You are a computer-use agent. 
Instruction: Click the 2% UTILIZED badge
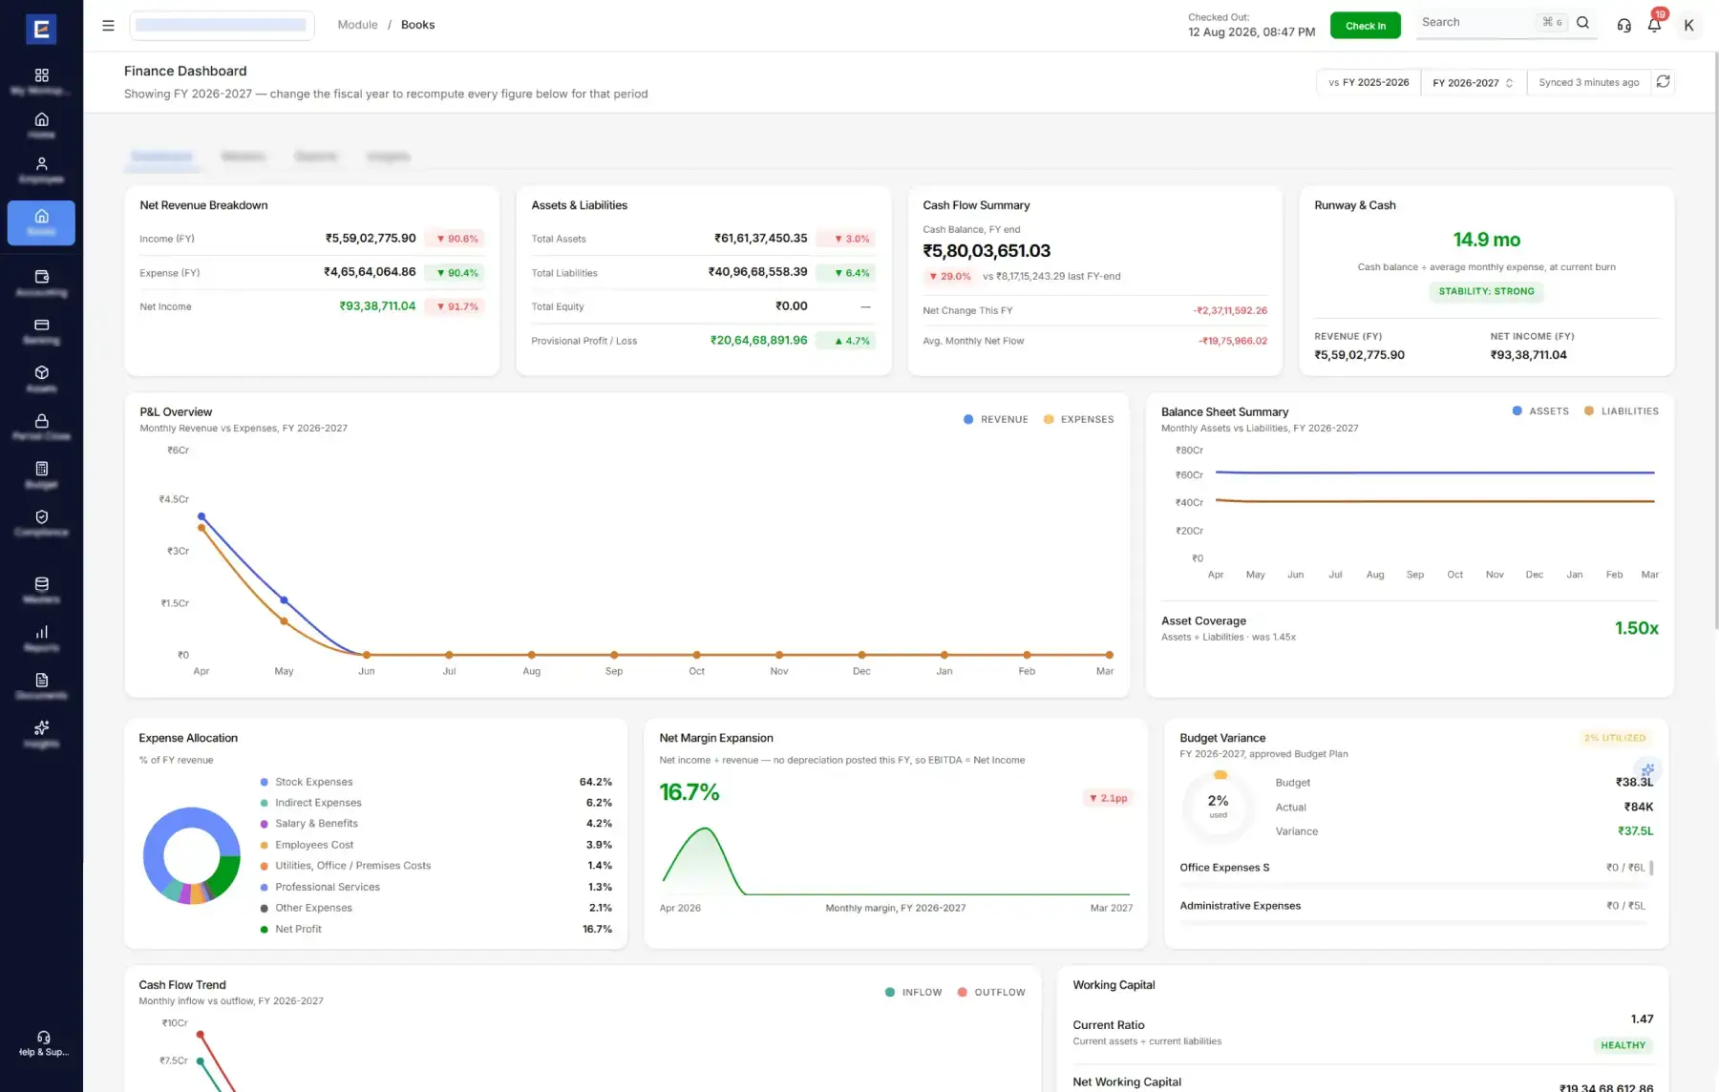[x=1615, y=738]
